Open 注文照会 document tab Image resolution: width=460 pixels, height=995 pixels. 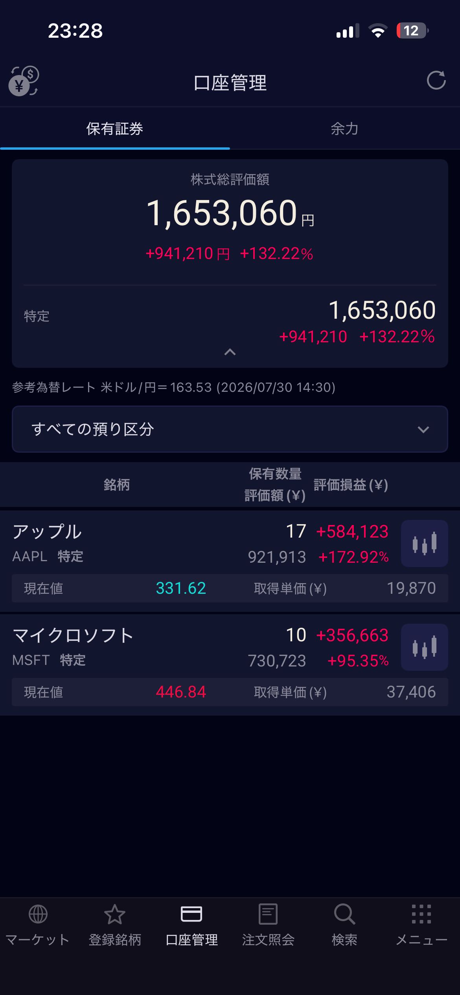coord(268,925)
